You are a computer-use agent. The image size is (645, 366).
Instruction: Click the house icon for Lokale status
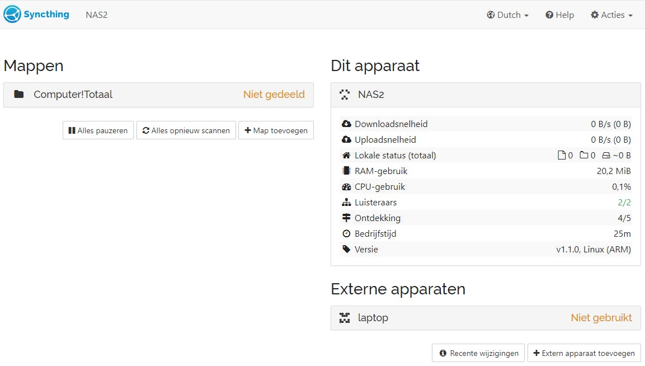click(x=346, y=155)
